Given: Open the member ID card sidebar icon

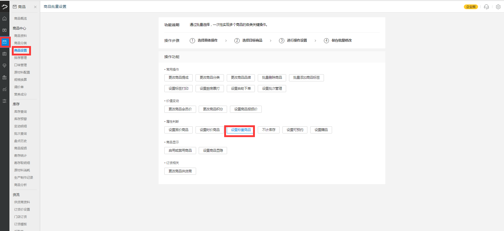Looking at the screenshot, I should tap(4, 54).
